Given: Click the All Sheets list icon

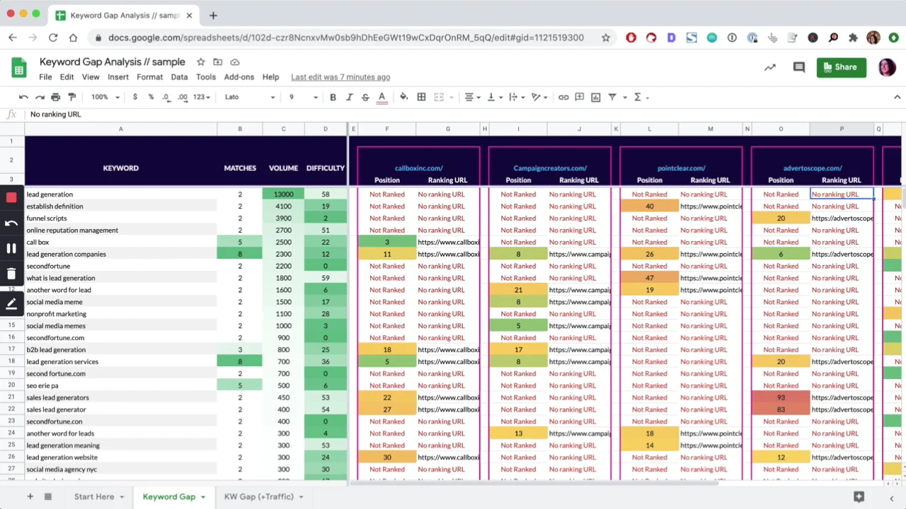Looking at the screenshot, I should pos(48,497).
